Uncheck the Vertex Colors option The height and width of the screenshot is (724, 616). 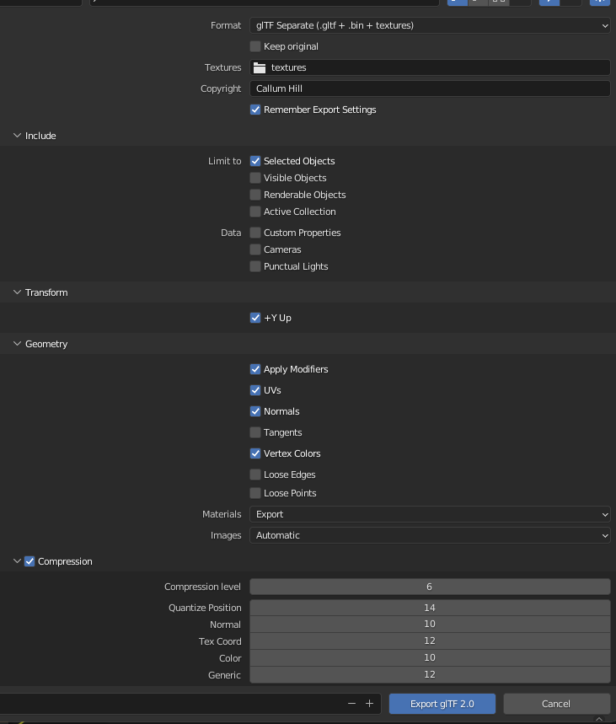[255, 453]
